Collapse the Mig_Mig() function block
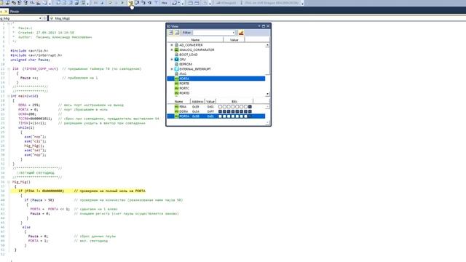This screenshot has height=262, width=466. point(9,182)
